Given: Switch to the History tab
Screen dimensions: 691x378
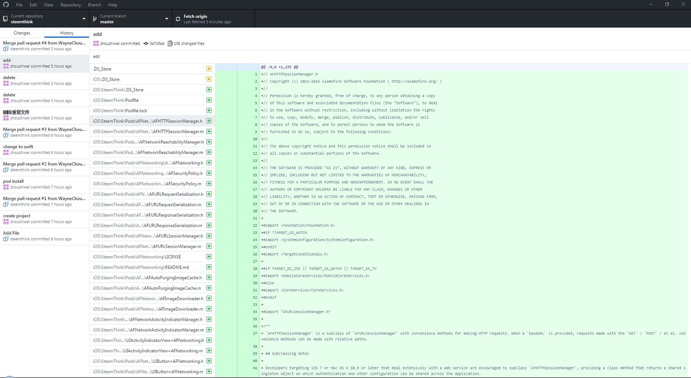Looking at the screenshot, I should pos(67,33).
